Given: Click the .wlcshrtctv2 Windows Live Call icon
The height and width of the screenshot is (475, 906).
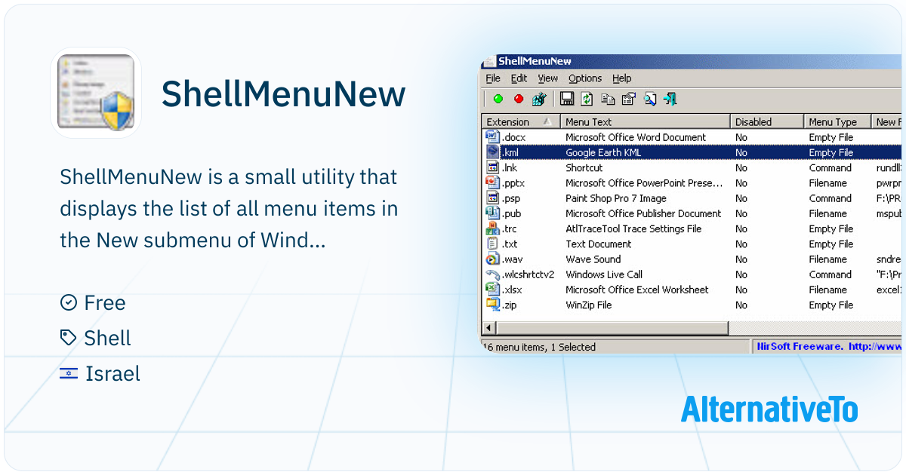Looking at the screenshot, I should coord(493,274).
